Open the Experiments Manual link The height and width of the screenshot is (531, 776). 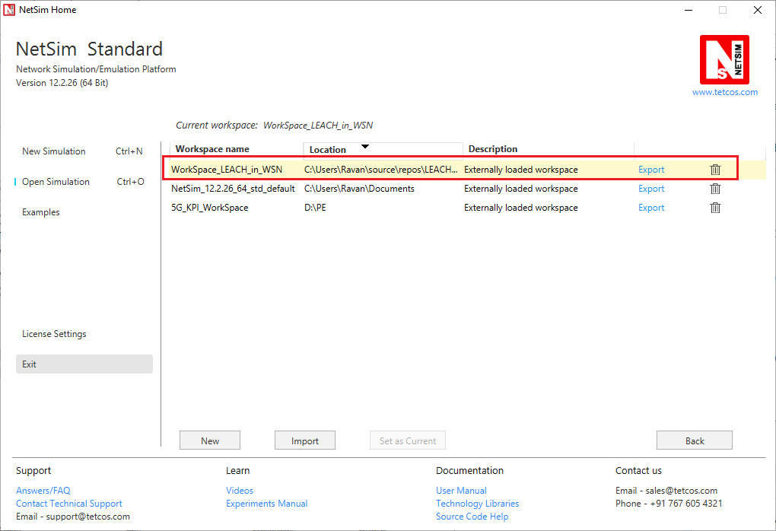coord(267,504)
